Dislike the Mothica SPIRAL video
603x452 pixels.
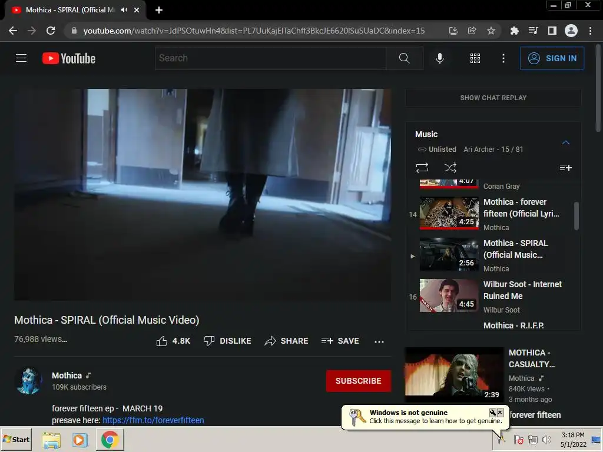(x=227, y=341)
